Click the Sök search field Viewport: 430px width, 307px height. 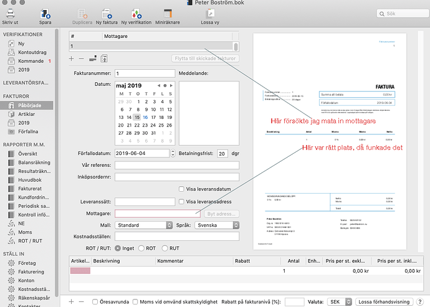(x=403, y=14)
